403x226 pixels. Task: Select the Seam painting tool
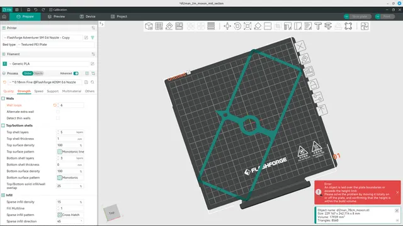pyautogui.click(x=298, y=26)
